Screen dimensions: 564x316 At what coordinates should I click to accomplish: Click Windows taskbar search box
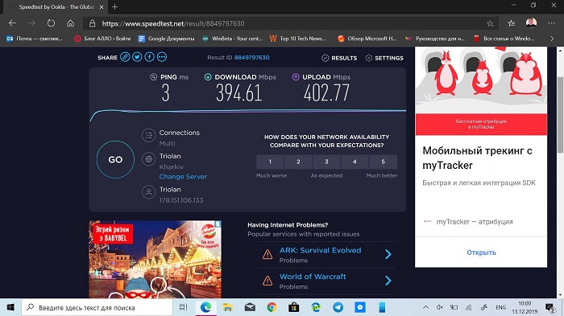(x=97, y=307)
